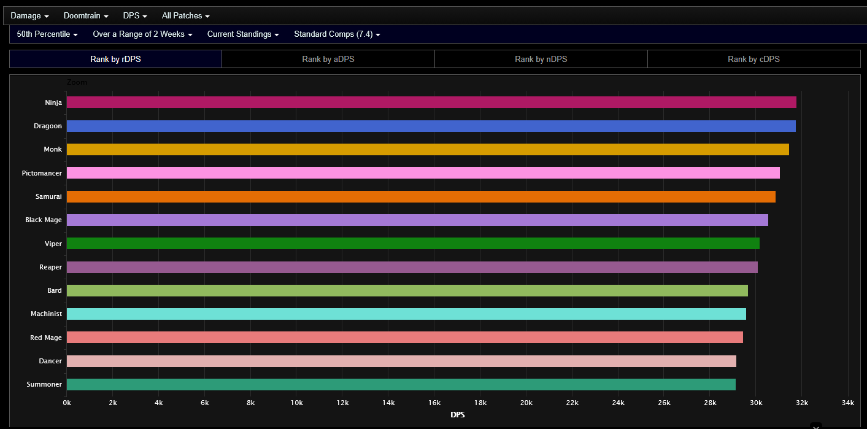This screenshot has height=429, width=867.
Task: Select the Rank by rDPS tab
Action: click(x=115, y=59)
